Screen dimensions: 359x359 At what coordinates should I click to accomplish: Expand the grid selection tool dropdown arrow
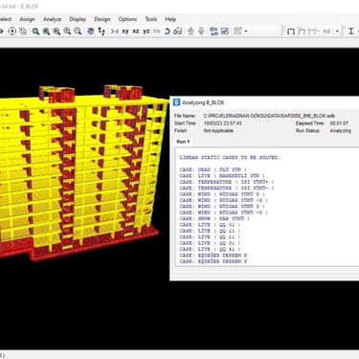(x=246, y=32)
